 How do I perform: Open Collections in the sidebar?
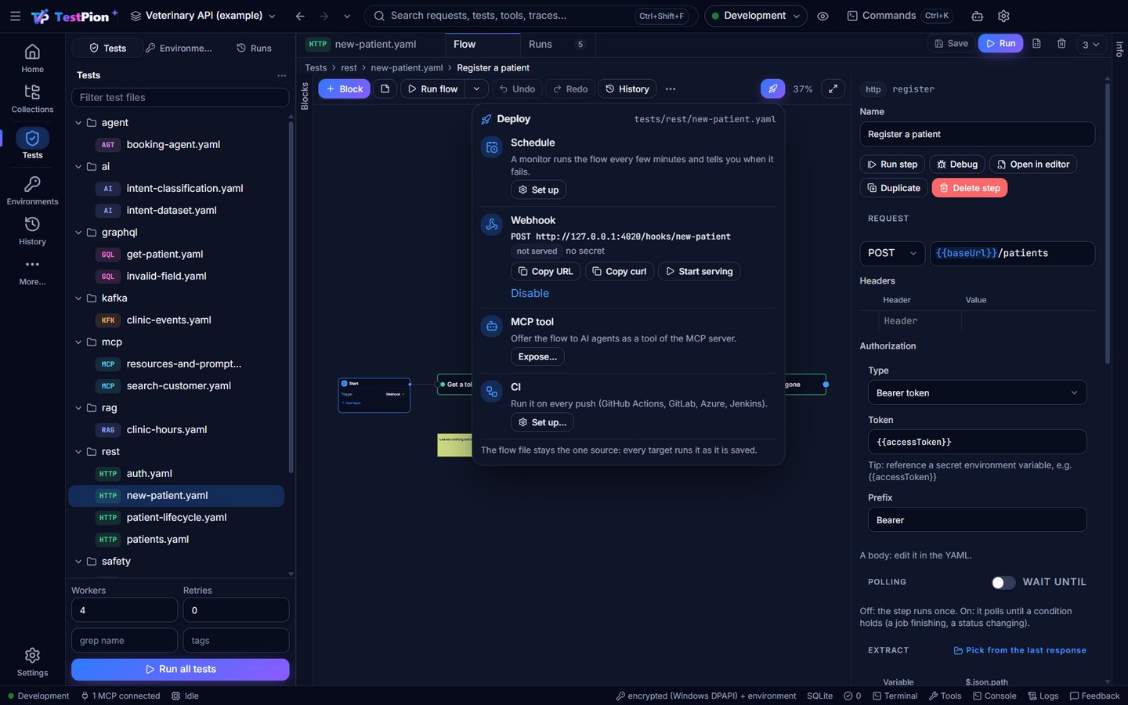(32, 99)
